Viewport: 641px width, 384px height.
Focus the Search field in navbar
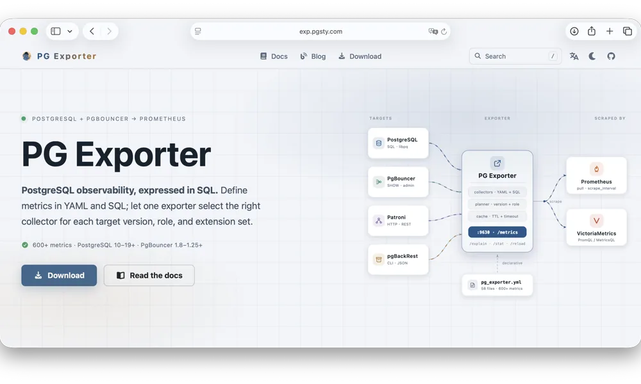pos(515,56)
